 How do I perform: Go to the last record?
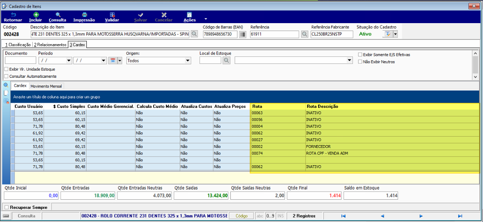pos(460,216)
